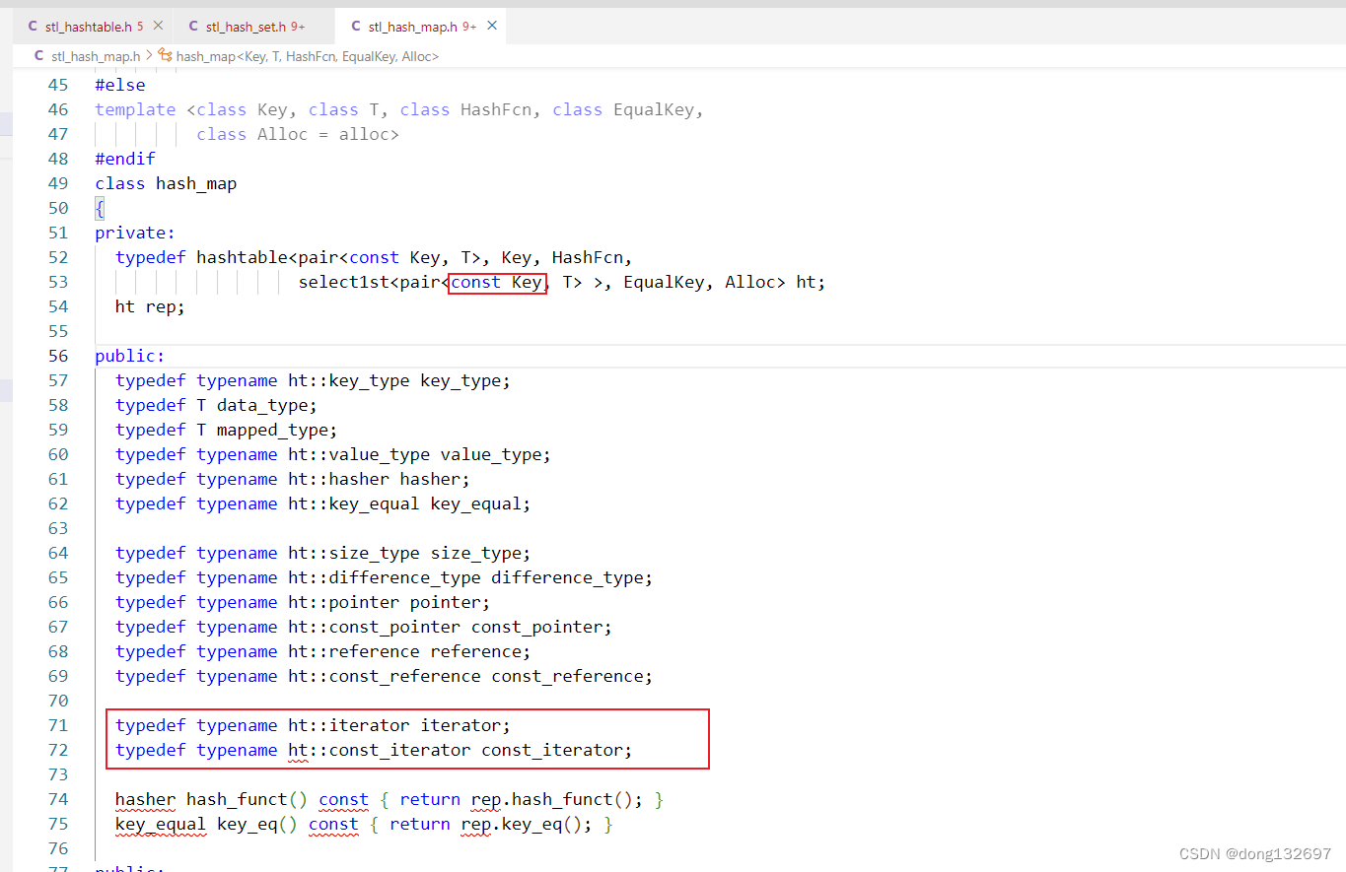Click 'ht rep;' on line 54
This screenshot has width=1346, height=872.
150,306
